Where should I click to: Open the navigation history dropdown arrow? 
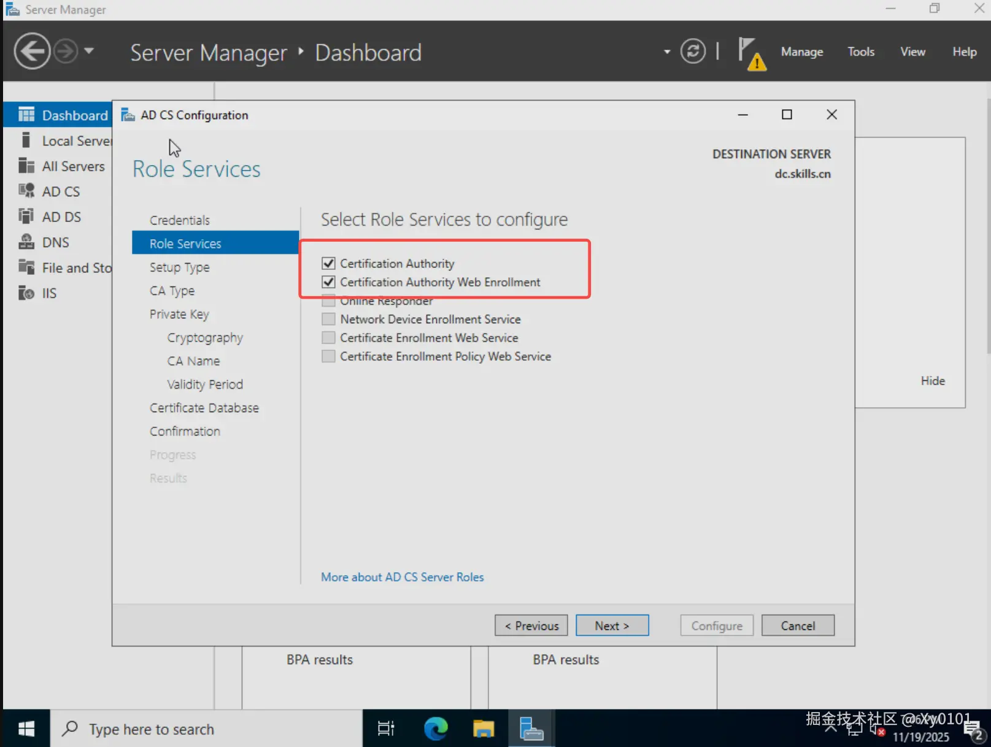coord(89,51)
